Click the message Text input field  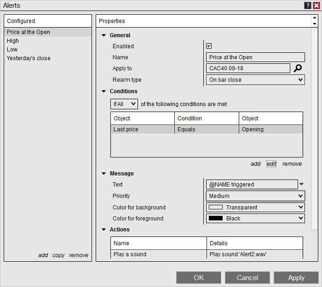[252, 184]
